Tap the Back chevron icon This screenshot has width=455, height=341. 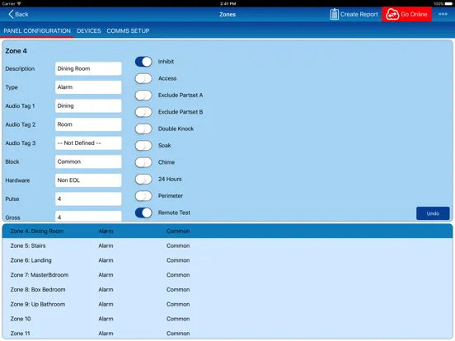(x=11, y=14)
